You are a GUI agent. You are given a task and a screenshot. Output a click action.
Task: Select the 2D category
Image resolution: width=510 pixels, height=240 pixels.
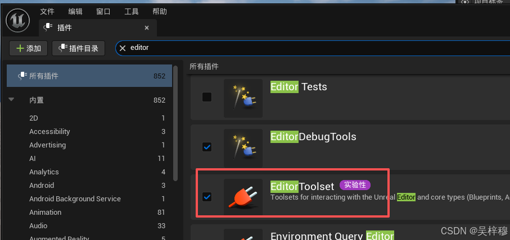point(89,118)
